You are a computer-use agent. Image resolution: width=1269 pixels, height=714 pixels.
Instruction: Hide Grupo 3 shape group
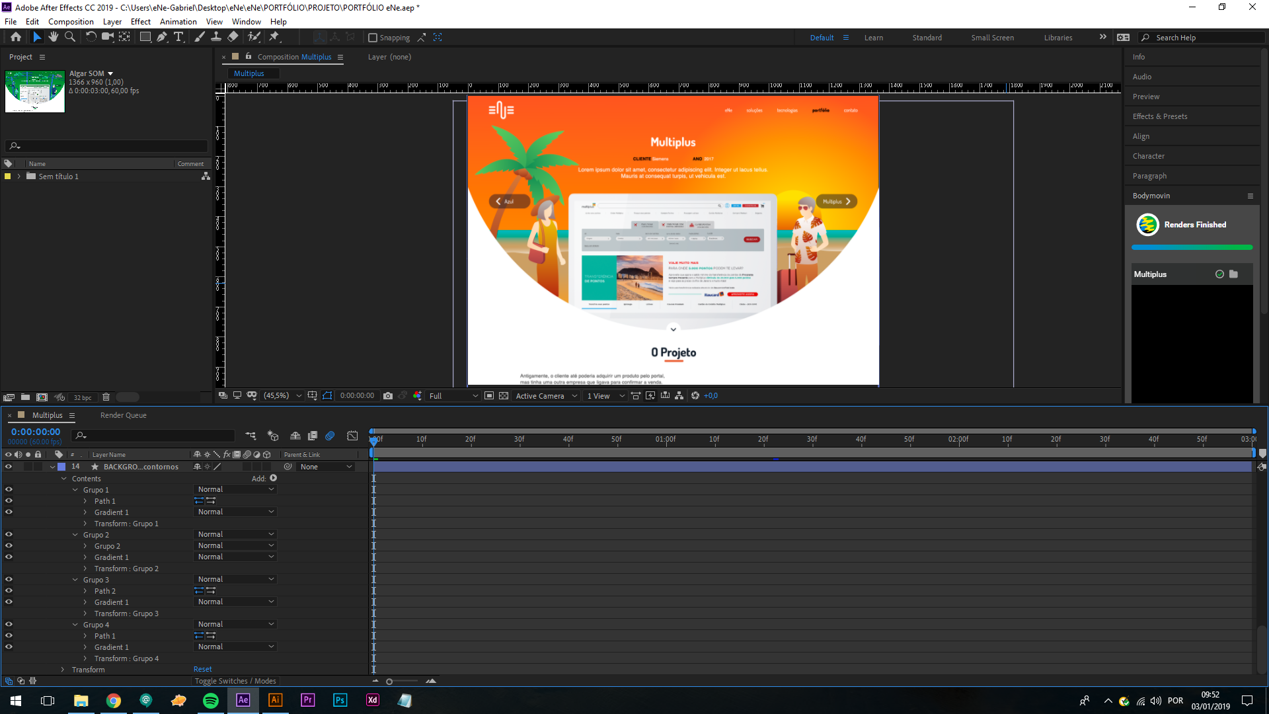(x=9, y=580)
